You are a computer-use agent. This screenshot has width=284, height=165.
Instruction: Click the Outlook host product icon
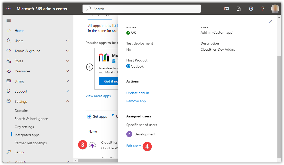[128, 66]
